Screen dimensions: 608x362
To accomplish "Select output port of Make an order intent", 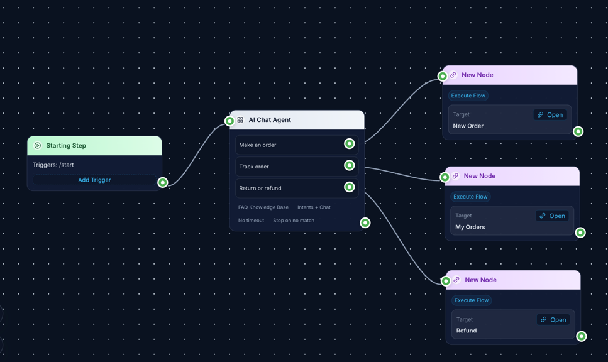I will pyautogui.click(x=349, y=143).
